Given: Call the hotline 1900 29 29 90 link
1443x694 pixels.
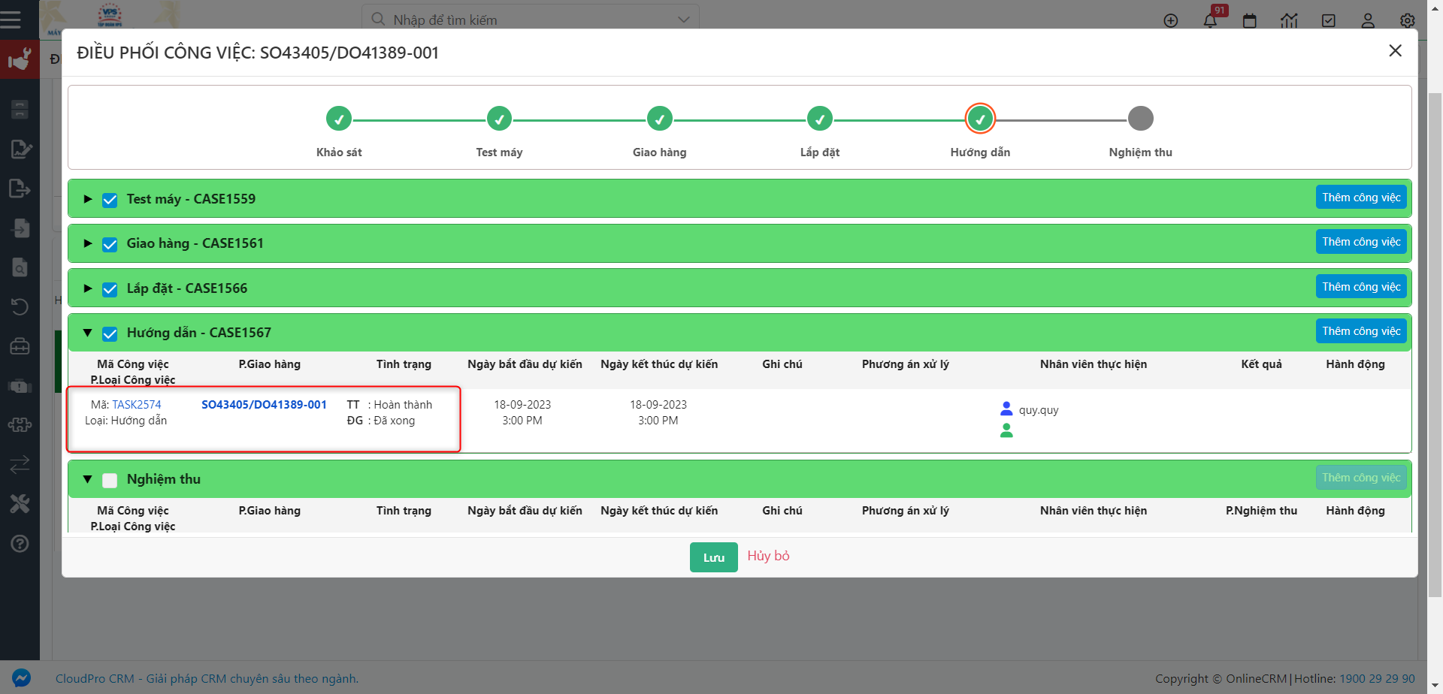Looking at the screenshot, I should pos(1377,679).
